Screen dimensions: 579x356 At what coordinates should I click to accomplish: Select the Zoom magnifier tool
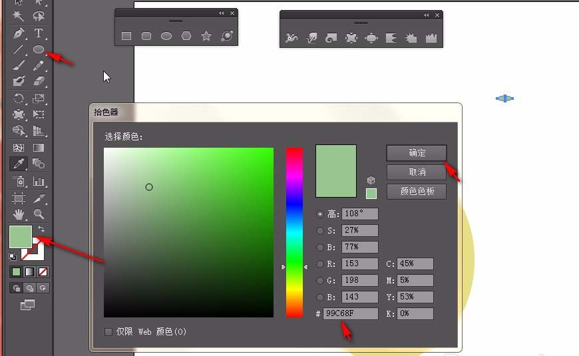pos(39,214)
